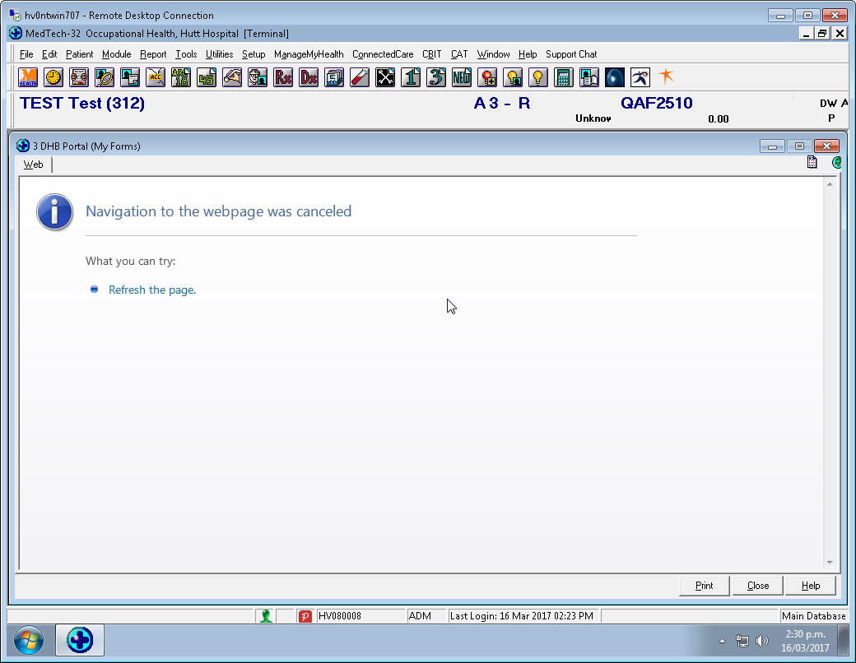This screenshot has height=663, width=856.
Task: Click the scrollbar down arrow in web view
Action: coord(830,563)
